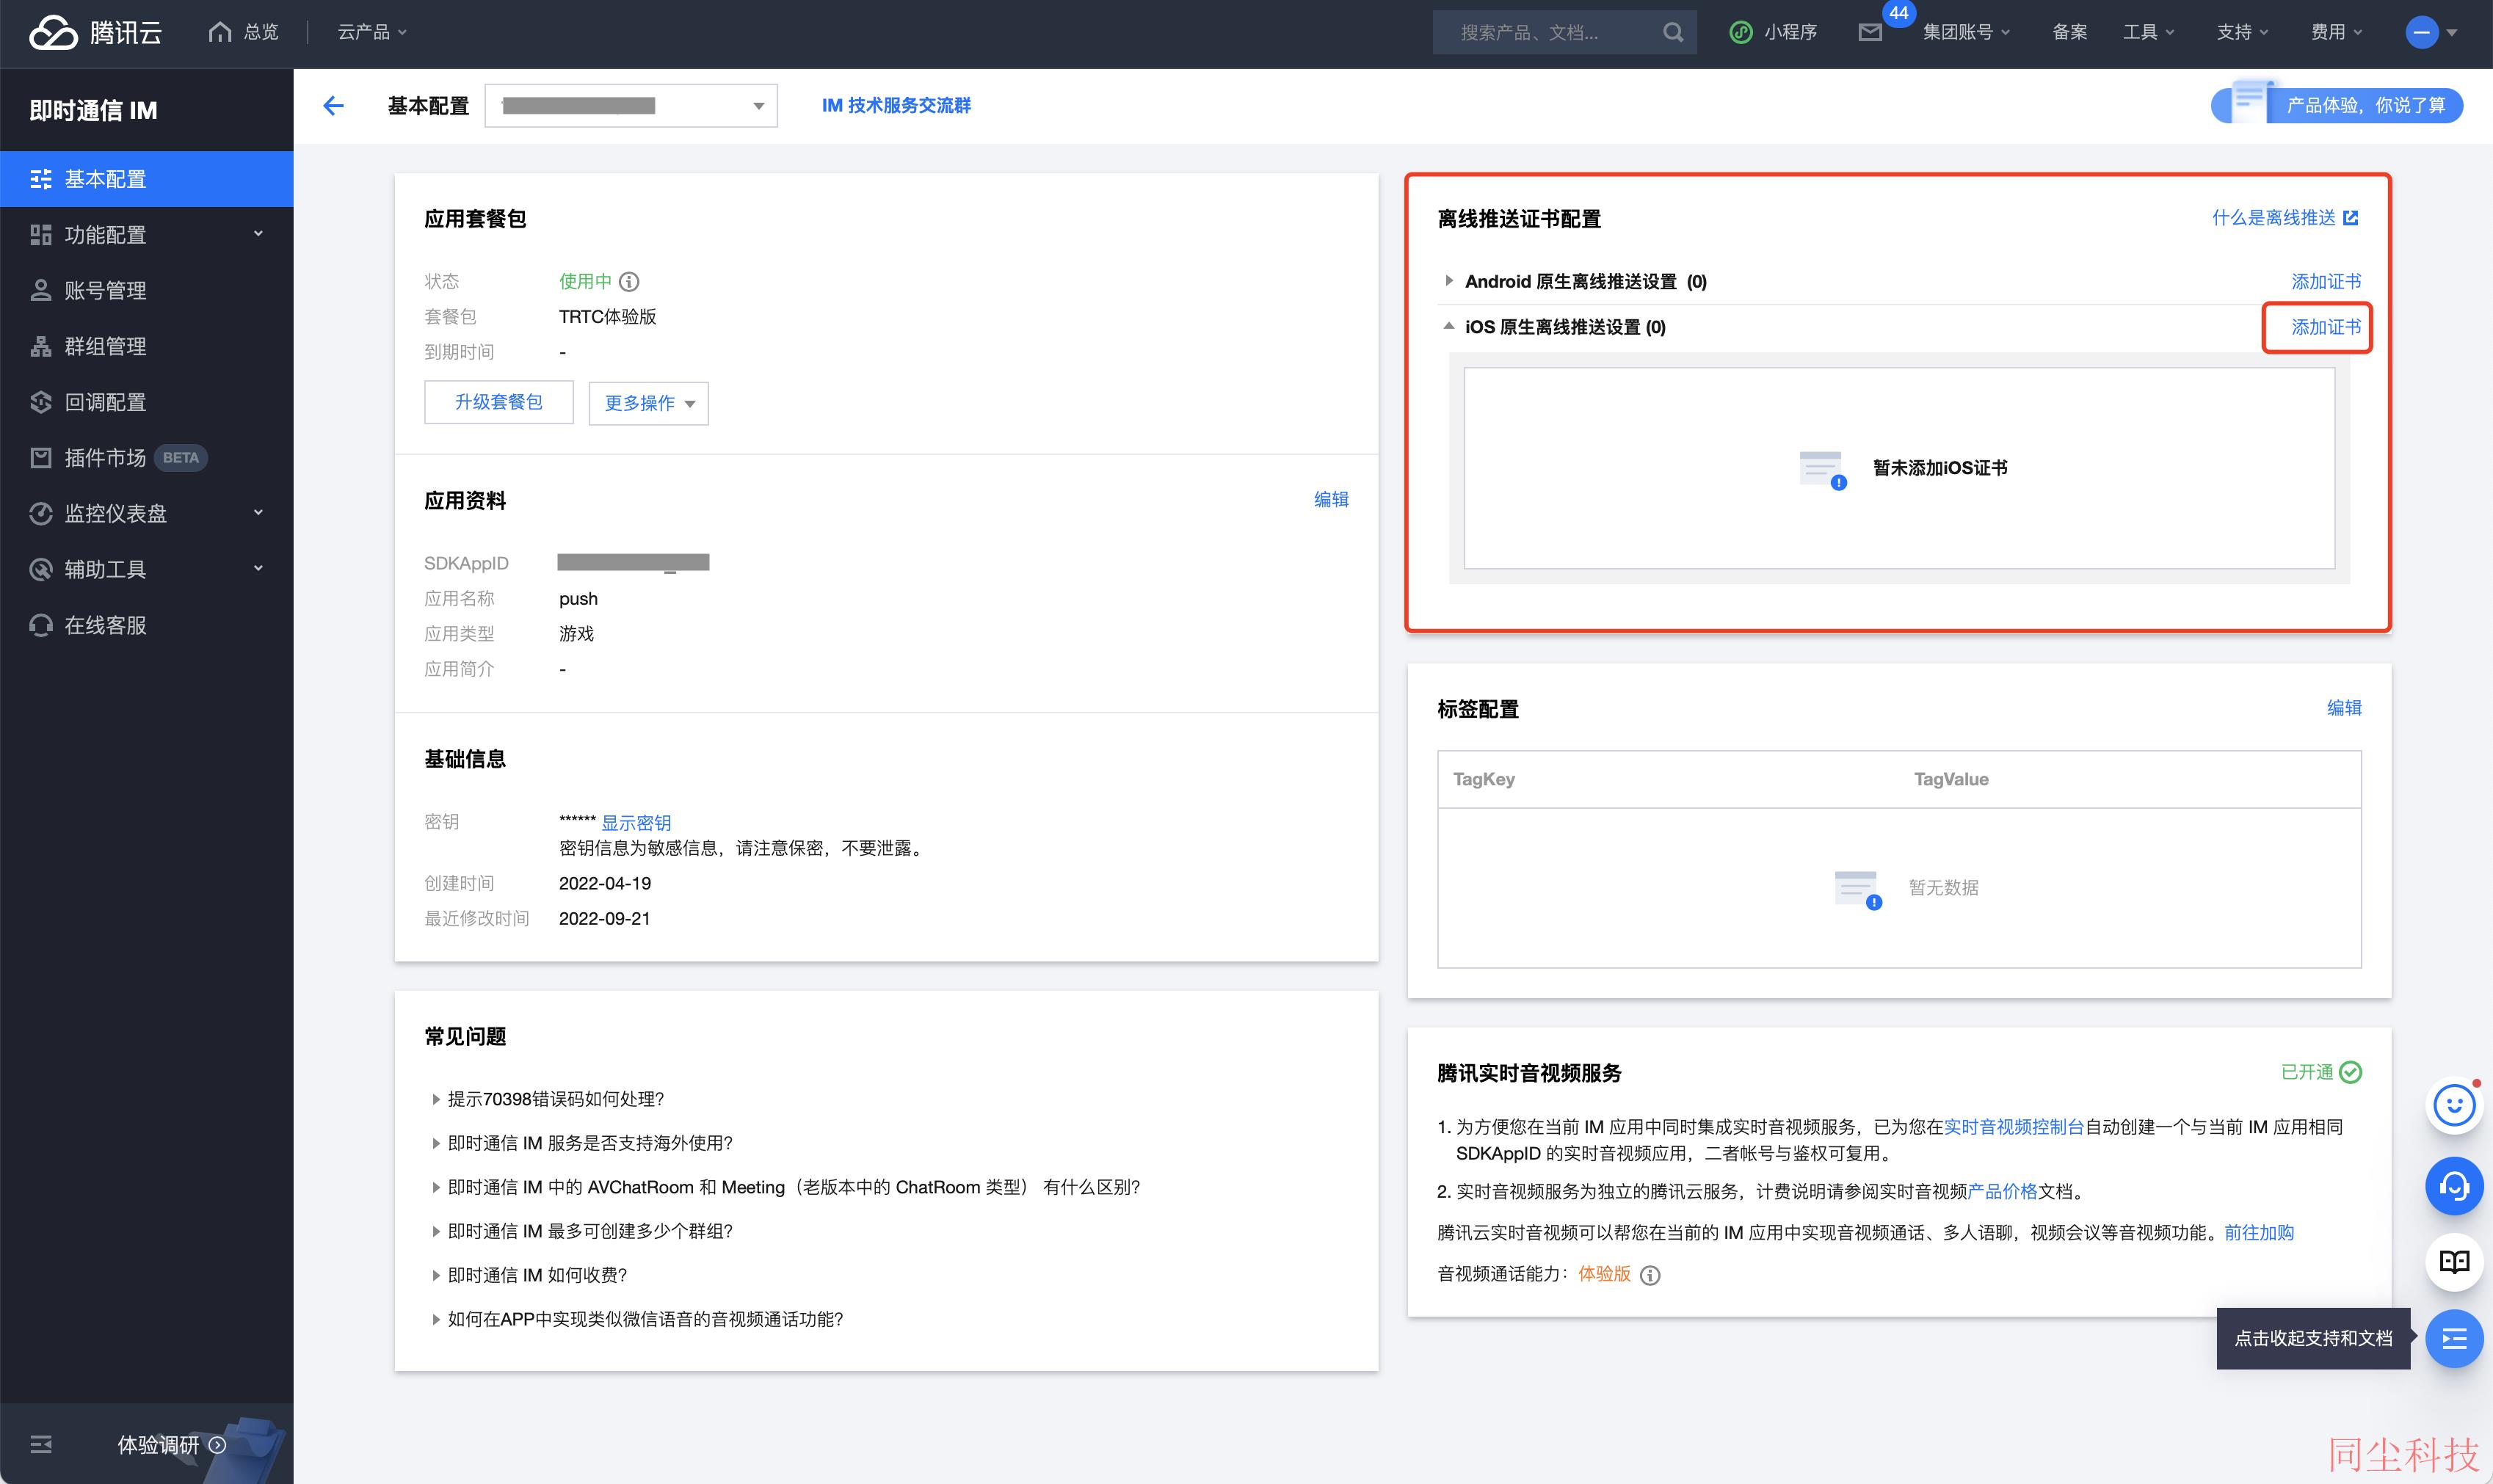The height and width of the screenshot is (1484, 2493).
Task: Open 什么是离线推送 external link icon
Action: tap(2351, 218)
